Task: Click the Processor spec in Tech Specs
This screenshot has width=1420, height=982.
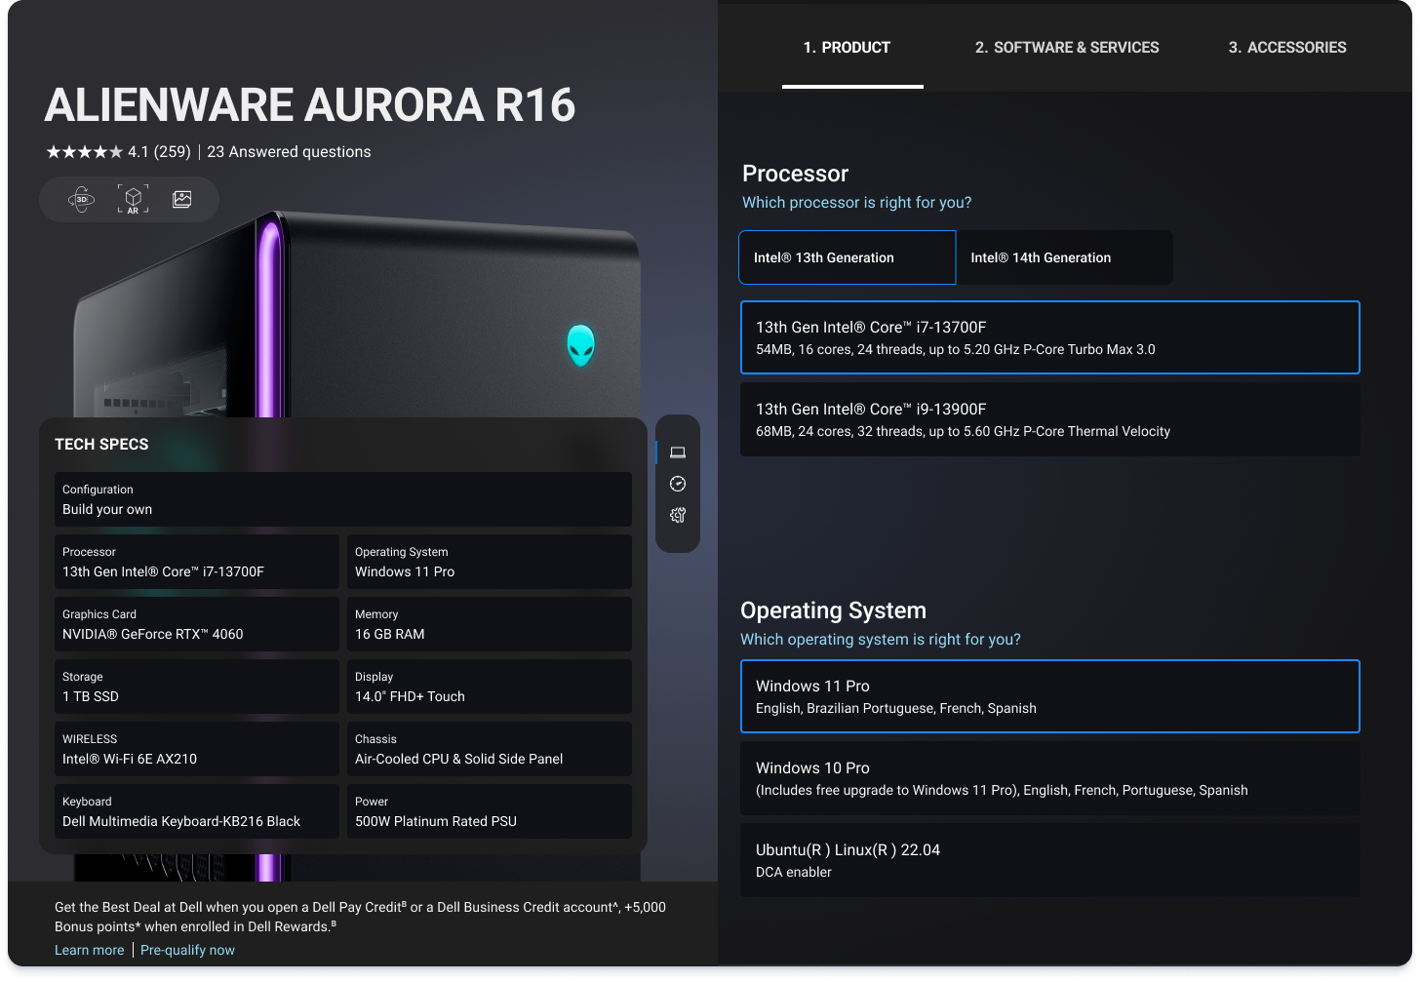Action: [197, 562]
